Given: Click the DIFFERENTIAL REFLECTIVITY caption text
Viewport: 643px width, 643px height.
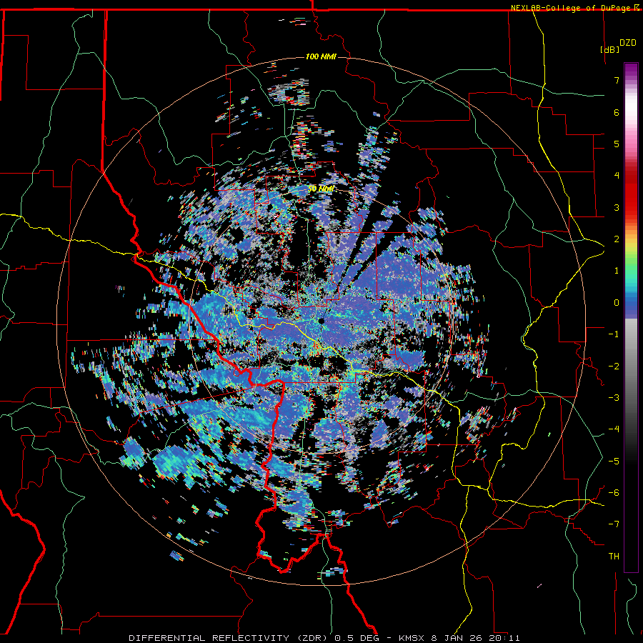Looking at the screenshot, I should [x=209, y=638].
